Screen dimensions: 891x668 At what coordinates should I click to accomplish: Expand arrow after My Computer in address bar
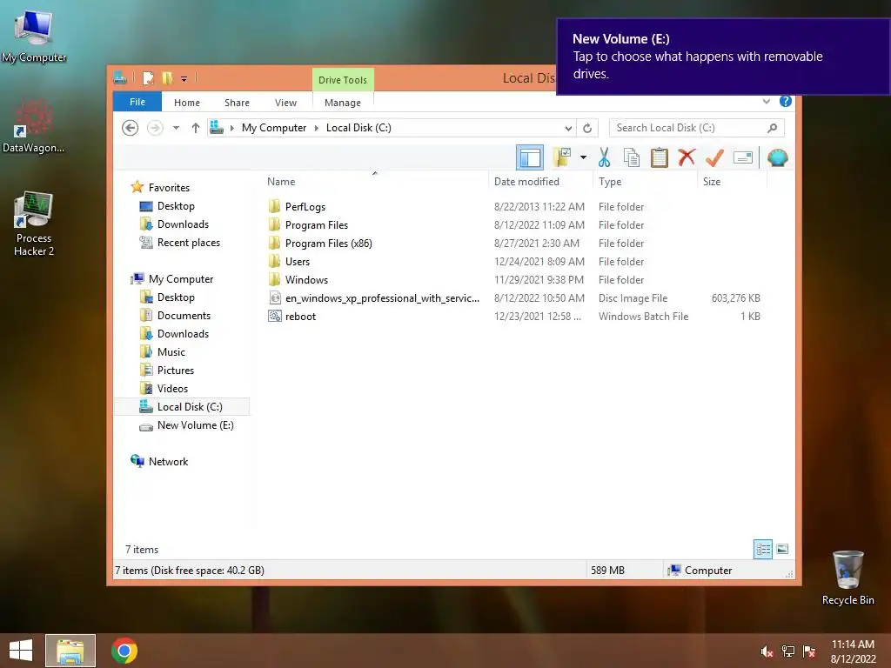coord(317,128)
